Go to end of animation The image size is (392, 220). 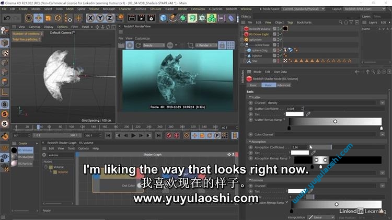point(158,135)
